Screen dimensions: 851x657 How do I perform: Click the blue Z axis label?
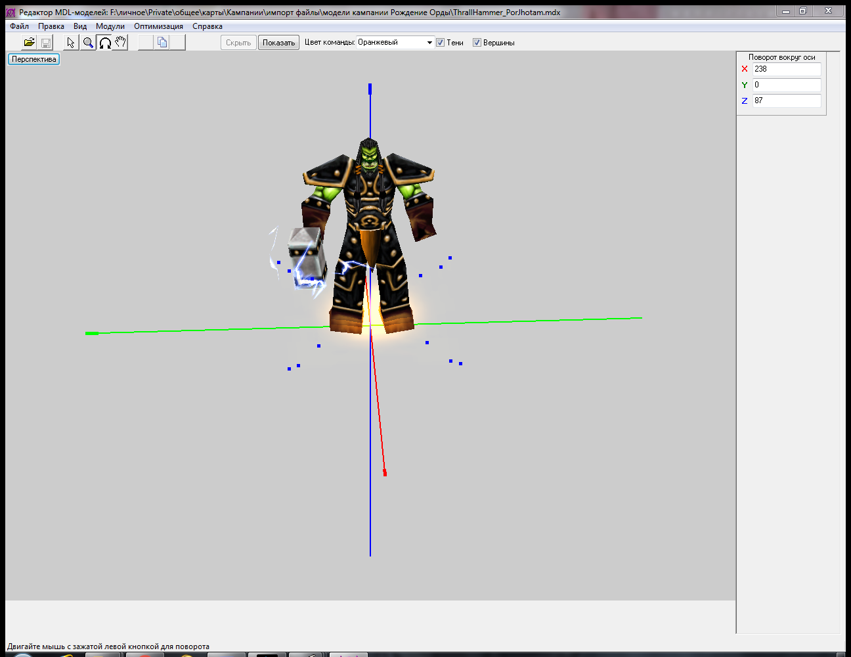745,101
